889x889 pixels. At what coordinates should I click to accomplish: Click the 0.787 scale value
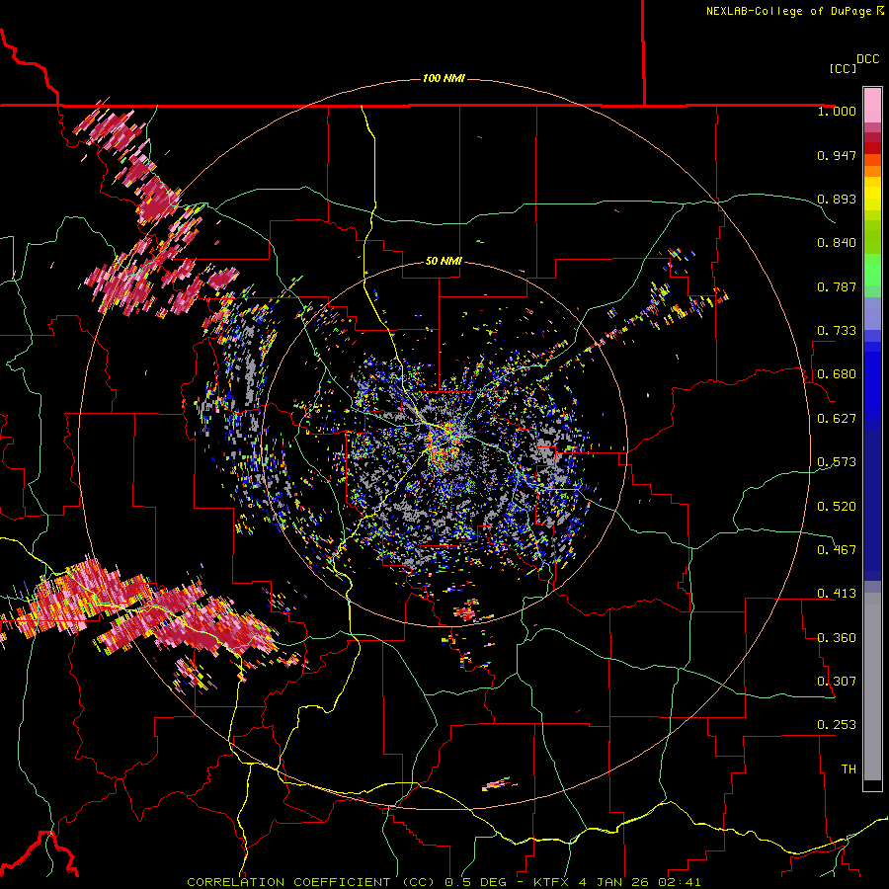click(x=837, y=286)
